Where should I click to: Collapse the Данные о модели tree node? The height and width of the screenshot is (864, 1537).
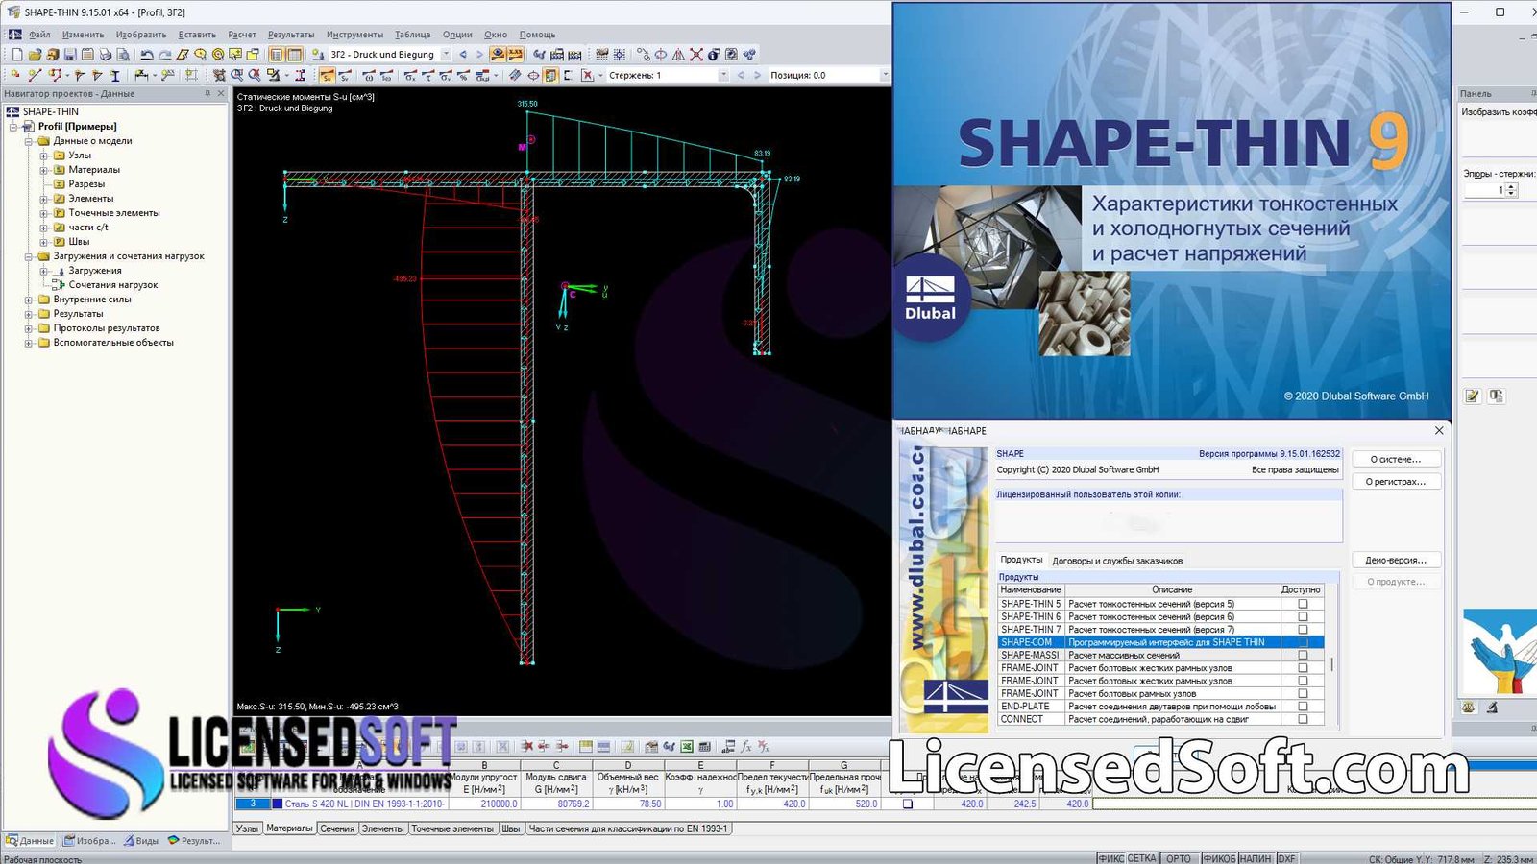[x=29, y=141]
